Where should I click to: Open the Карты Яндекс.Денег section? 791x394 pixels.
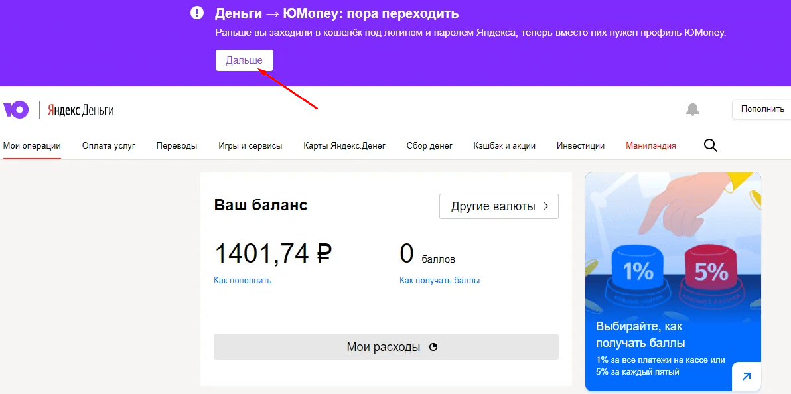point(344,146)
